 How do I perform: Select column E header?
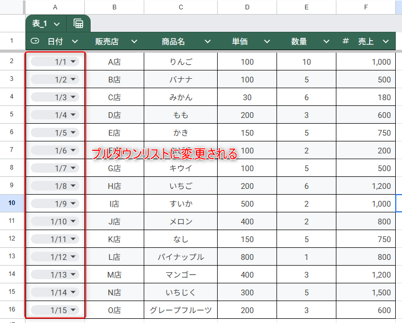(306, 7)
